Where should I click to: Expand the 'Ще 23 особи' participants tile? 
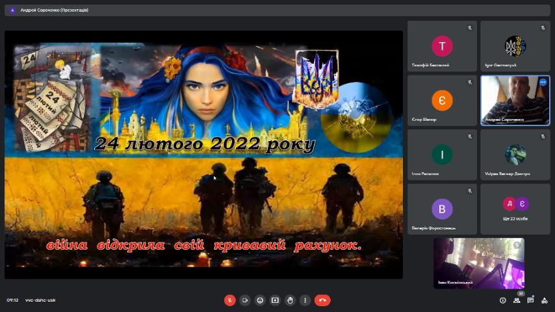[x=515, y=208]
